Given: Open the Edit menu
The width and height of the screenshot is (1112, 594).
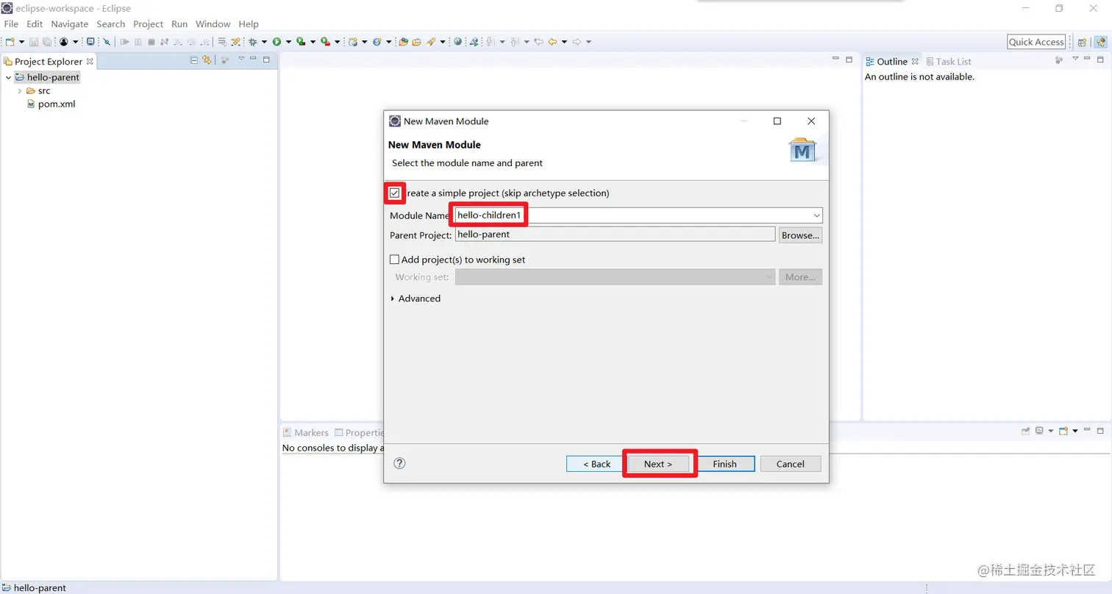Looking at the screenshot, I should [x=35, y=24].
